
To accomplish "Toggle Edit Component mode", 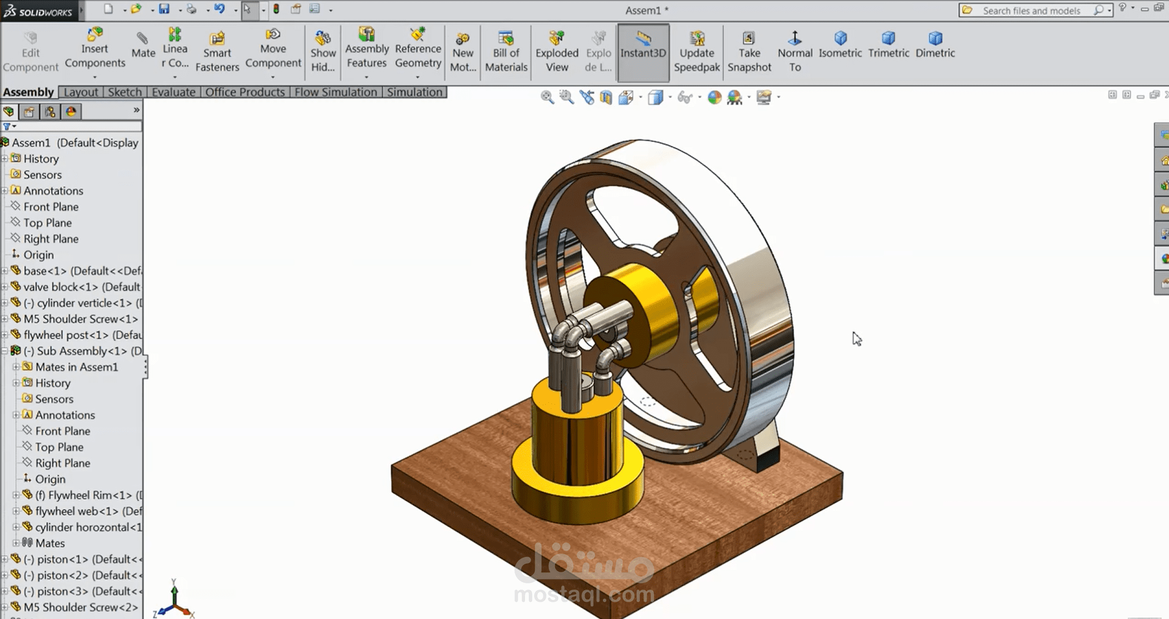I will (x=30, y=52).
